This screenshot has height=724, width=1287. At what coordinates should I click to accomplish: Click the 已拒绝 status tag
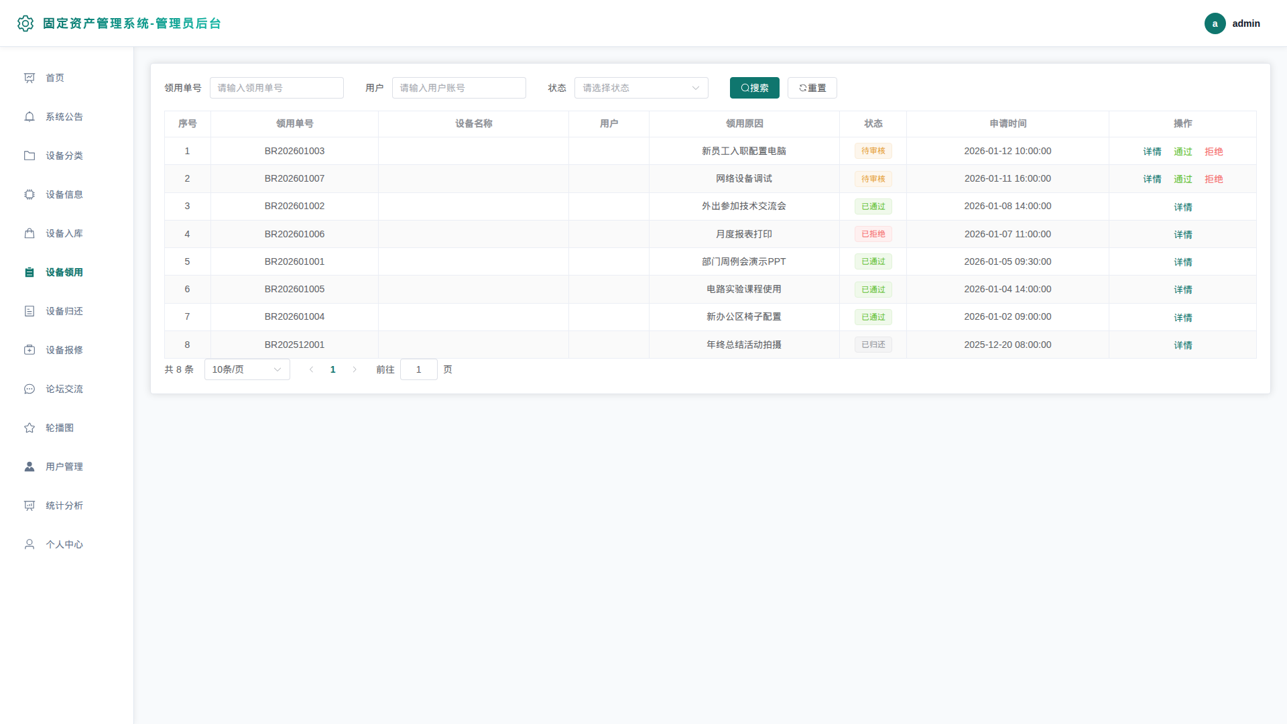point(873,234)
